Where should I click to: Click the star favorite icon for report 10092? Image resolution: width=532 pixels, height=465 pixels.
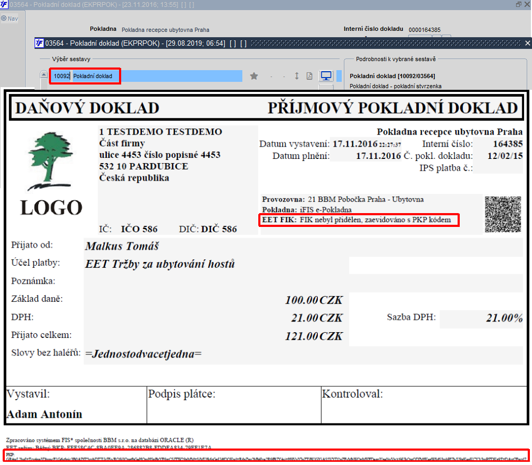[x=254, y=76]
